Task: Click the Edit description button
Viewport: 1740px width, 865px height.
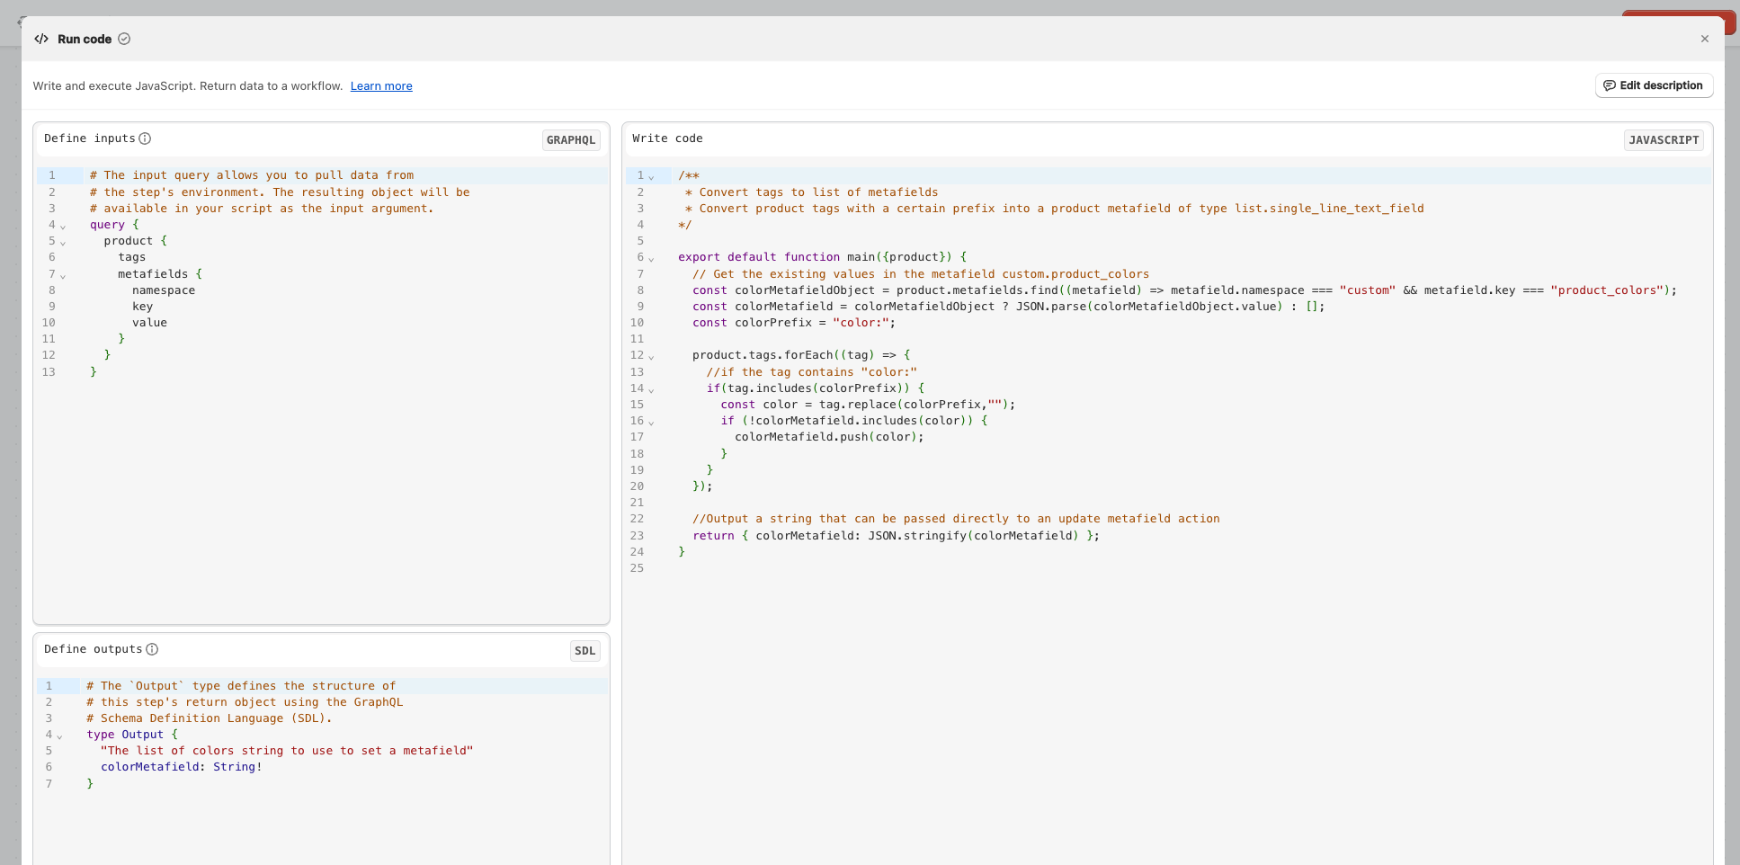Action: click(1654, 85)
